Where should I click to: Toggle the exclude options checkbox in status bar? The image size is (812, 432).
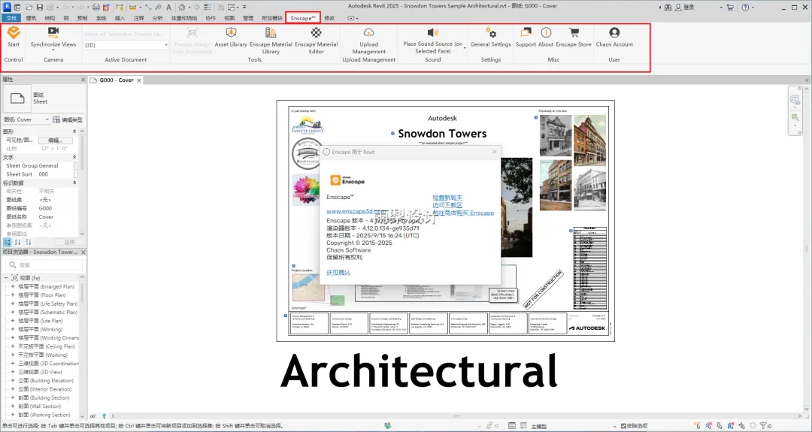click(623, 426)
